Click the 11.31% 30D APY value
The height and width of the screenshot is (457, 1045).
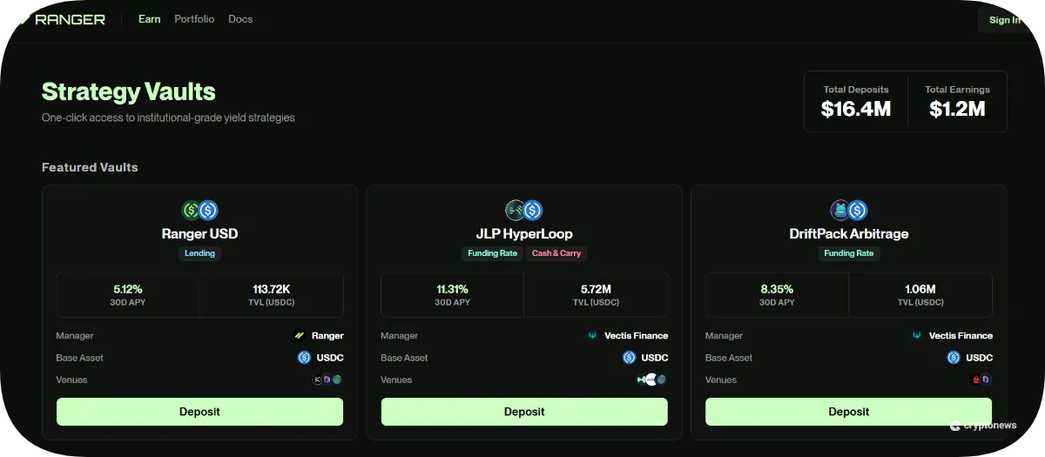tap(452, 289)
